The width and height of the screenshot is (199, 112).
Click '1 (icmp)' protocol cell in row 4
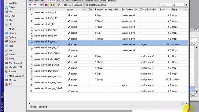pyautogui.click(x=99, y=39)
